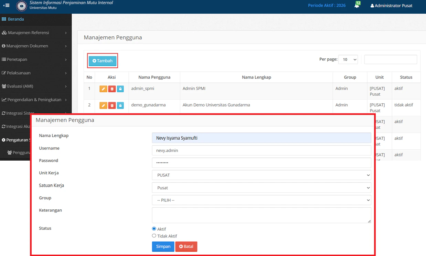Click the university logo in the header
The width and height of the screenshot is (426, 256).
click(x=21, y=6)
